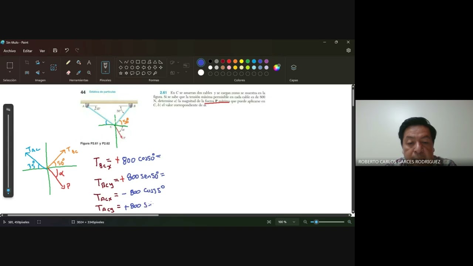Choose the curve shape
Viewport: 473px width, 266px height.
(126, 62)
